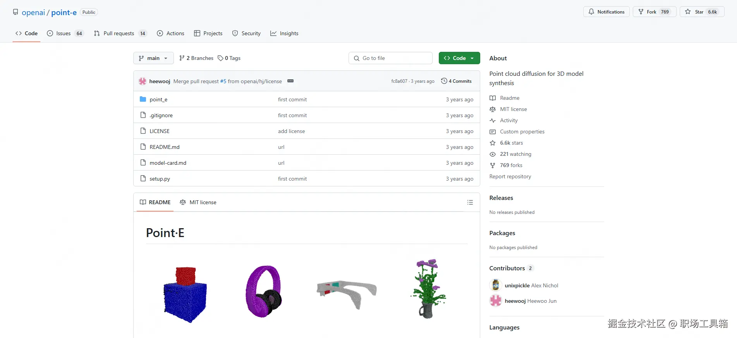View the 2 Branches link
737x338 pixels.
click(196, 58)
